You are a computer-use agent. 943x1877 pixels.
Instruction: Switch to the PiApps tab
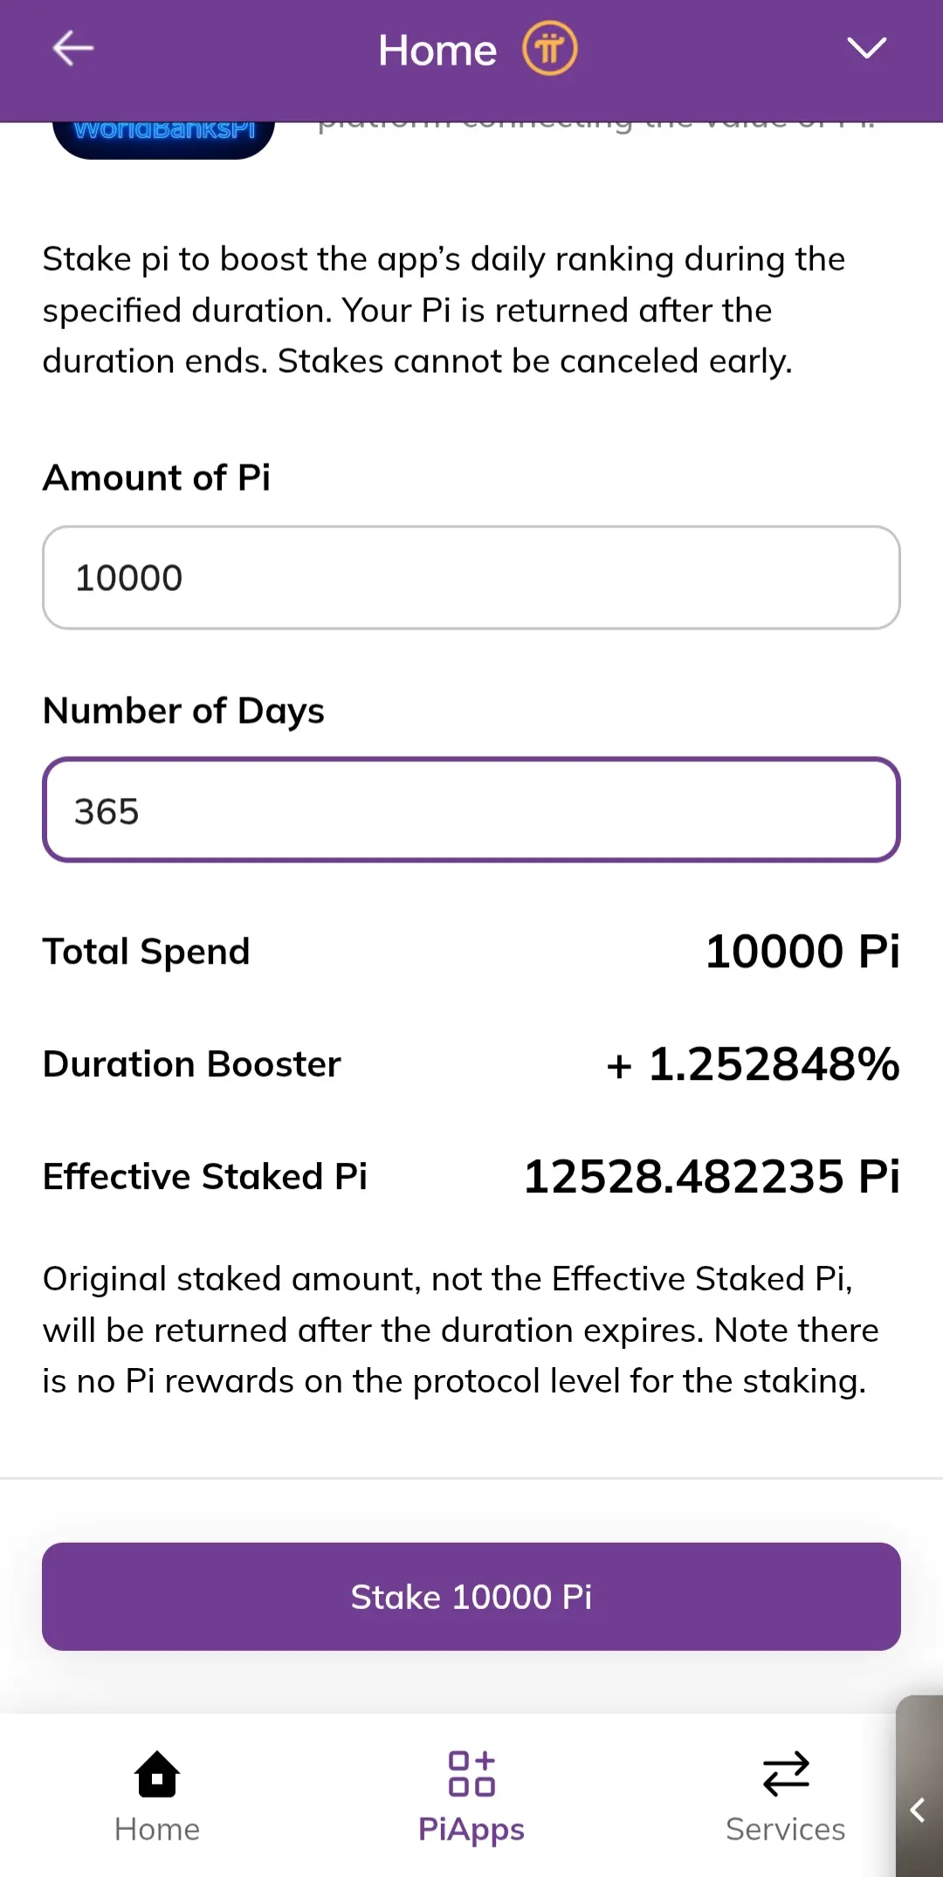pos(471,1794)
